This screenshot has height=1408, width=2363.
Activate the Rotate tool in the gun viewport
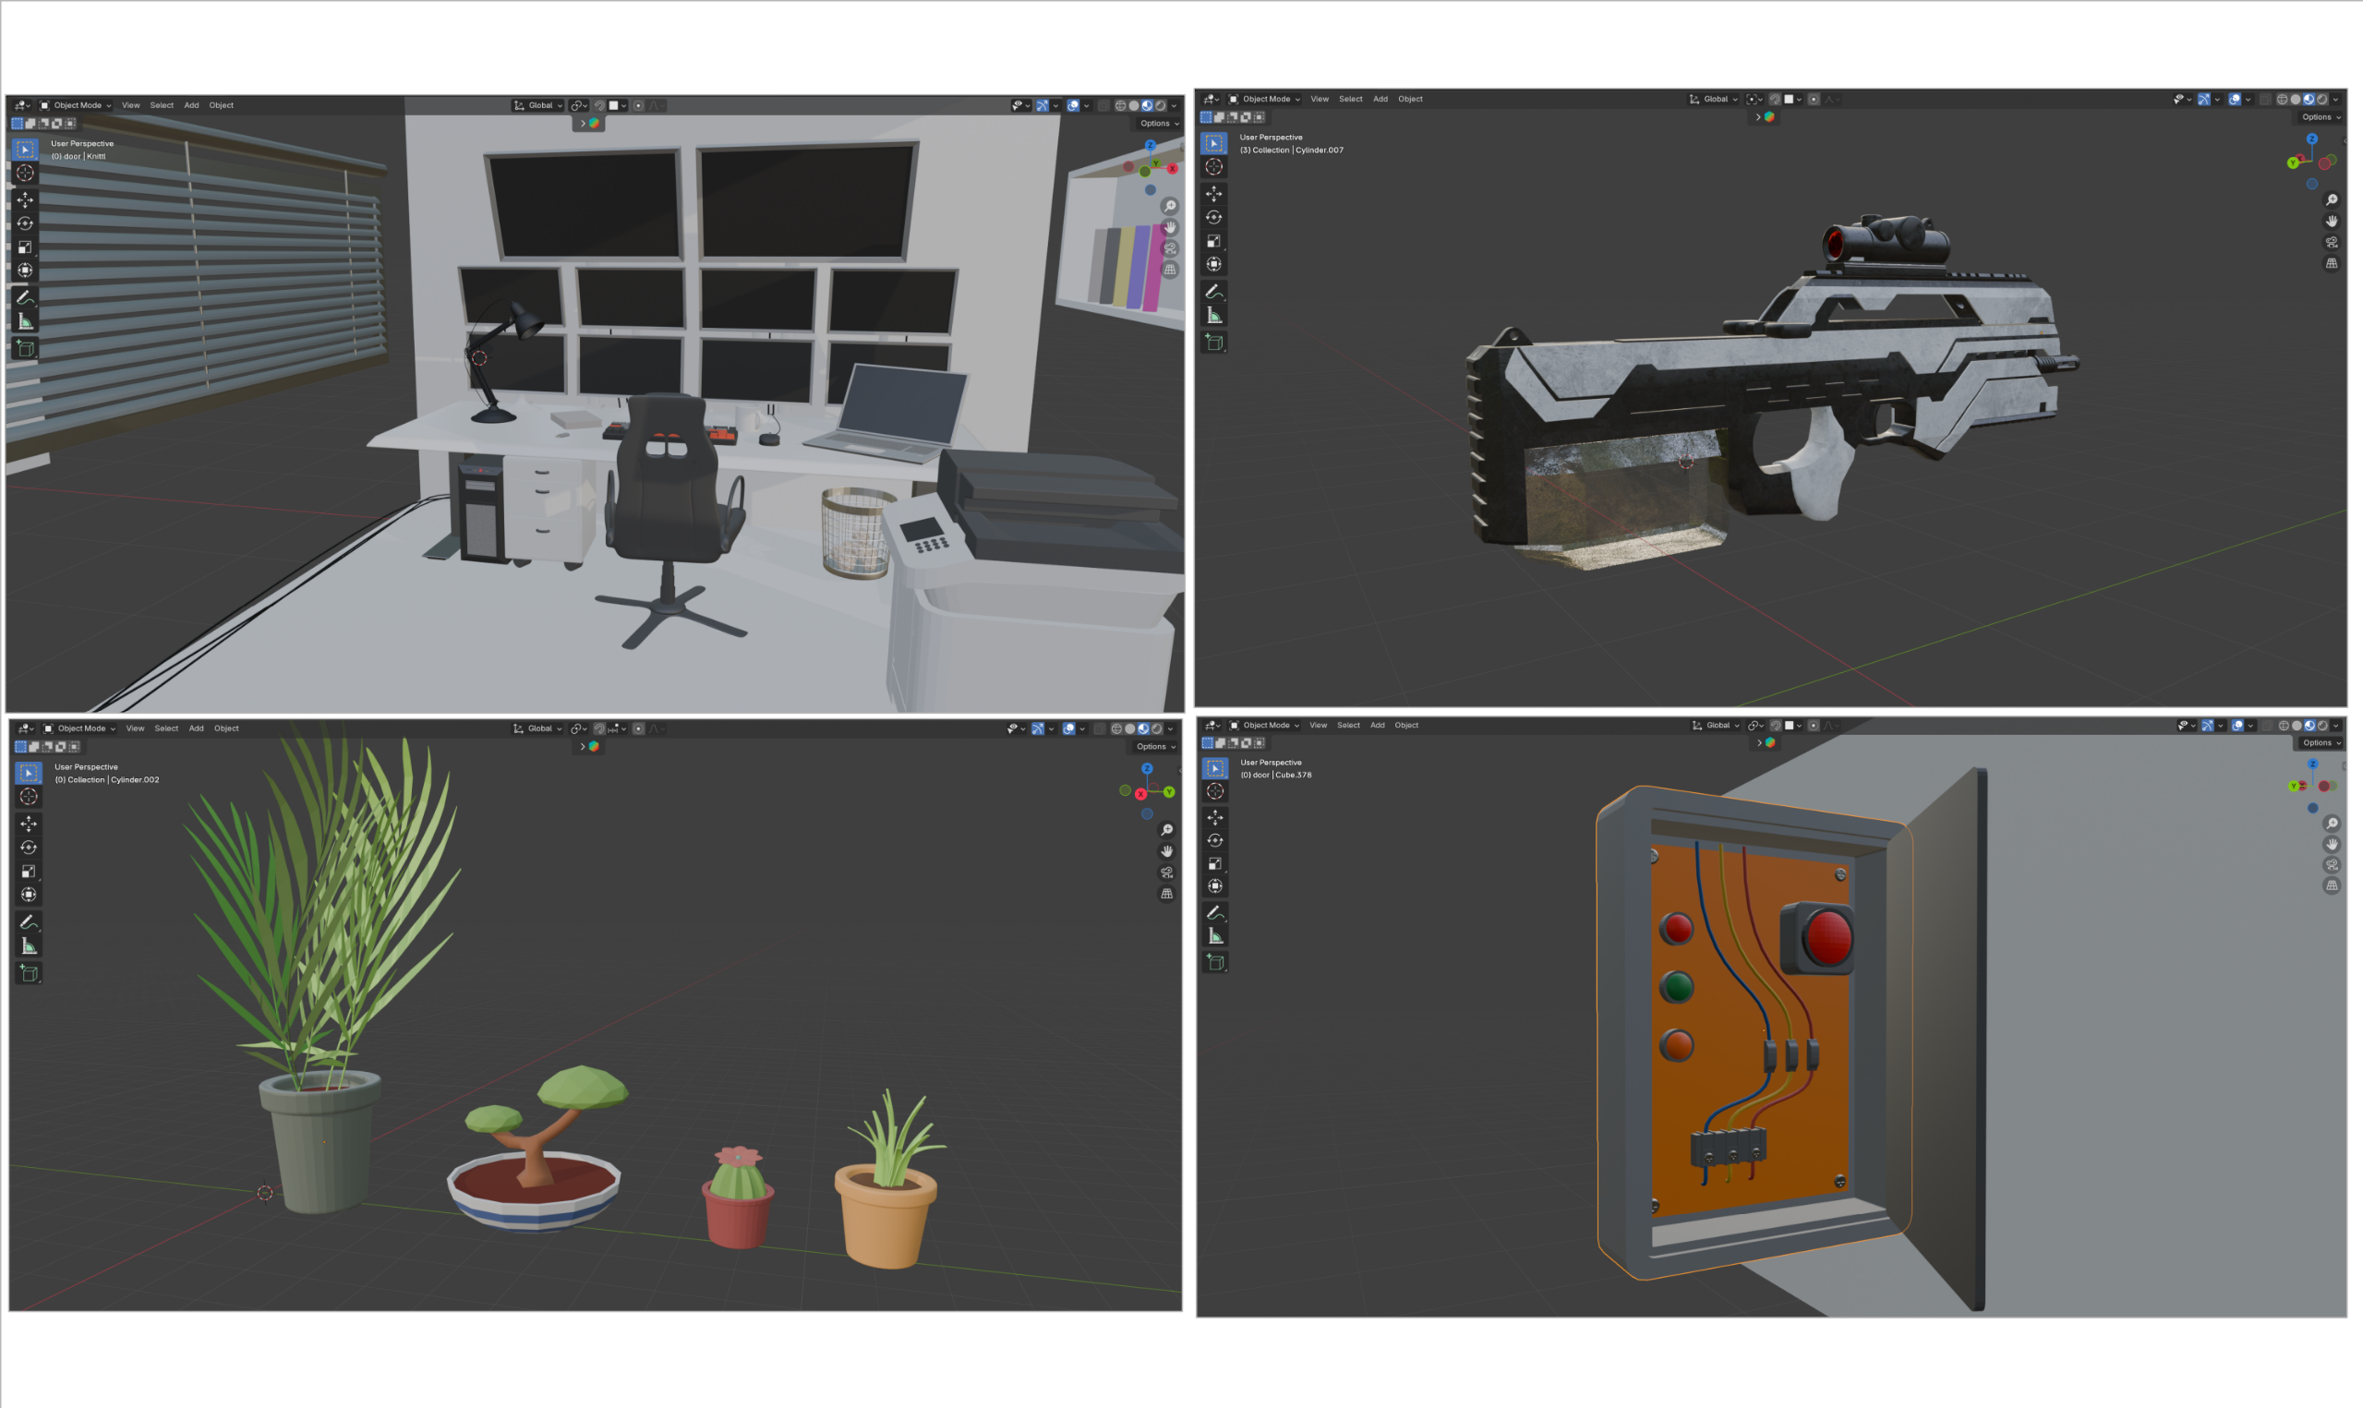click(x=1214, y=217)
